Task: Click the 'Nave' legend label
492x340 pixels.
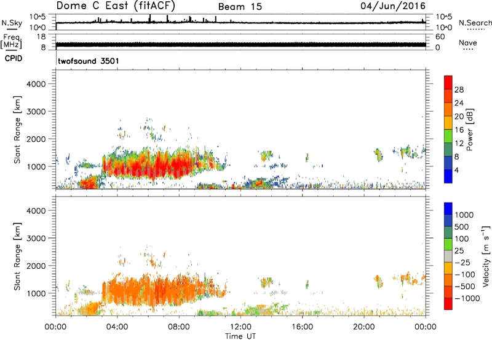Action: tap(468, 42)
